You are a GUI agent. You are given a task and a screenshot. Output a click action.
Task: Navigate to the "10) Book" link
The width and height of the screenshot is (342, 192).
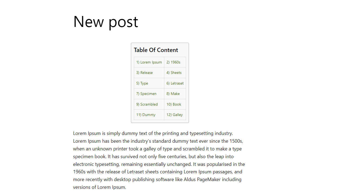[x=174, y=104]
